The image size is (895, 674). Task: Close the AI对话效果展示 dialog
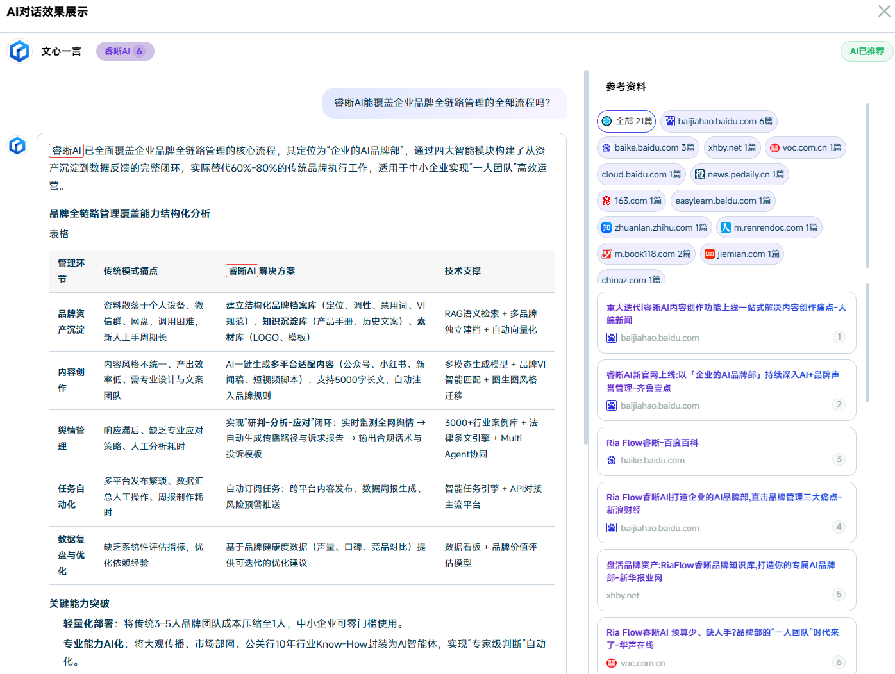[884, 11]
